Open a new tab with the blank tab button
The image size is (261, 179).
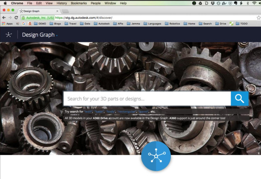(65, 11)
